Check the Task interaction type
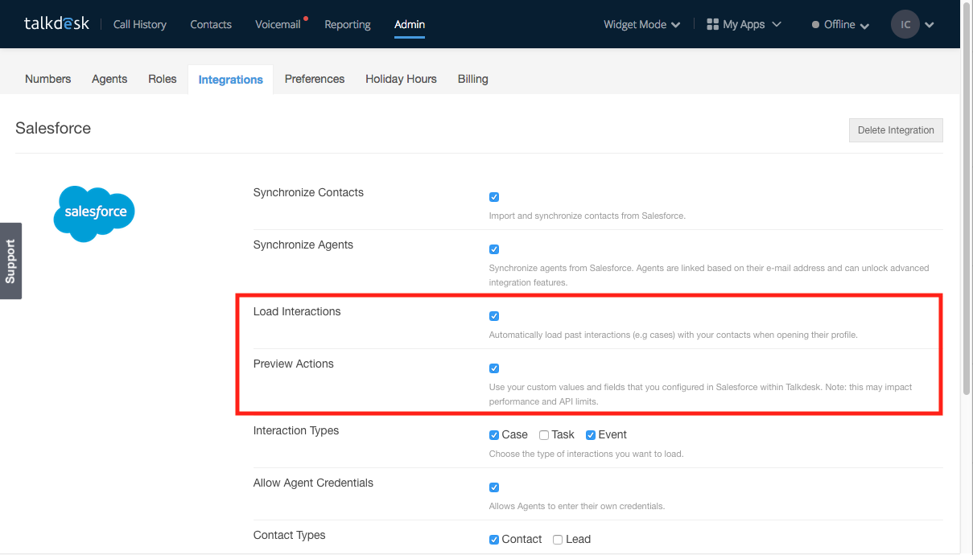The height and width of the screenshot is (555, 973). [544, 435]
